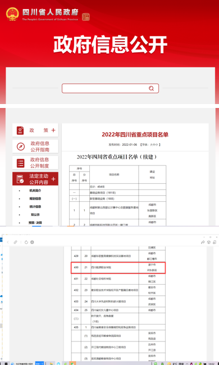Click the table cell numbered 435
The image size is (219, 365).
tap(76, 327)
